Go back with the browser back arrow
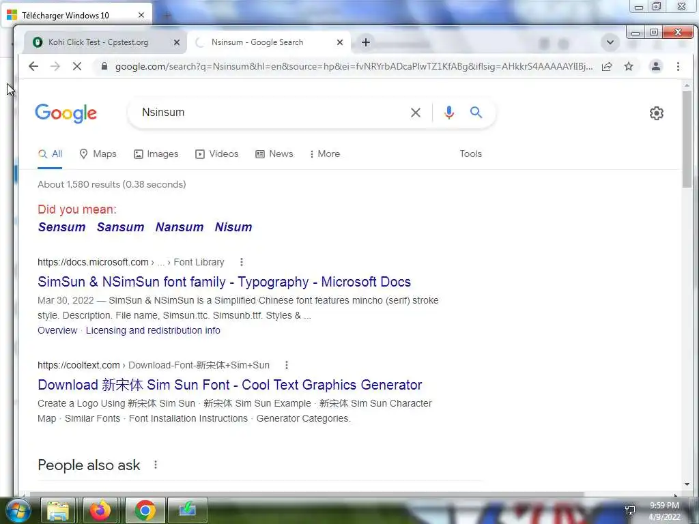The width and height of the screenshot is (699, 524). (x=33, y=66)
